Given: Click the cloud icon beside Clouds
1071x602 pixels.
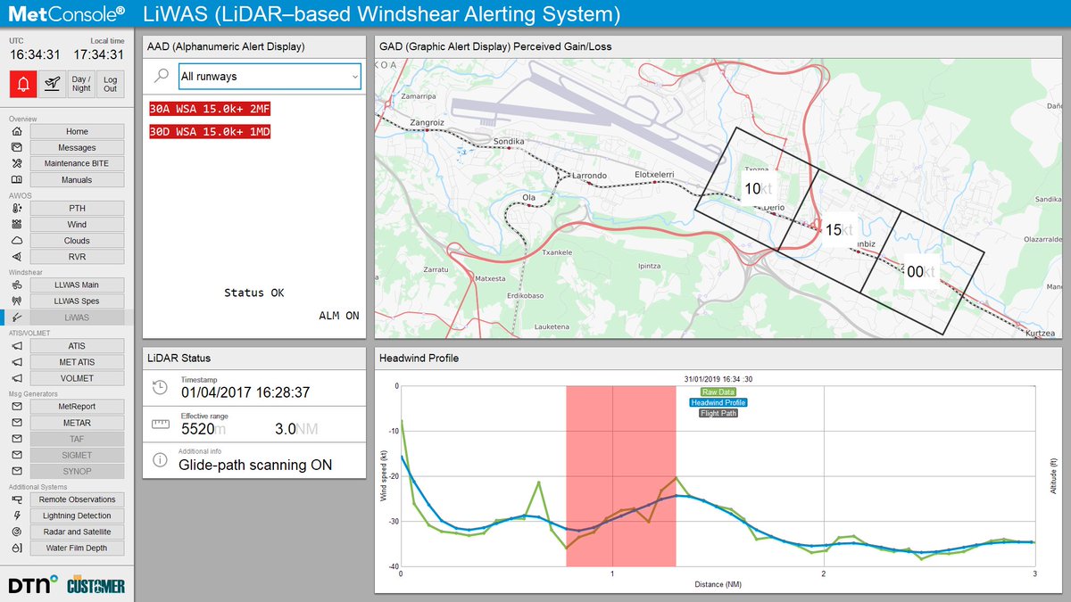Looking at the screenshot, I should (x=16, y=240).
